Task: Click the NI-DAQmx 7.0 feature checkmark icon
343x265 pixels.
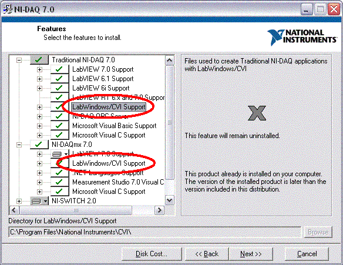Action: (x=39, y=145)
